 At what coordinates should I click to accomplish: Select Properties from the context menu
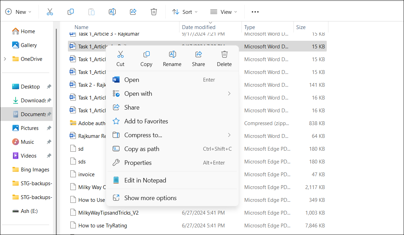coord(138,163)
